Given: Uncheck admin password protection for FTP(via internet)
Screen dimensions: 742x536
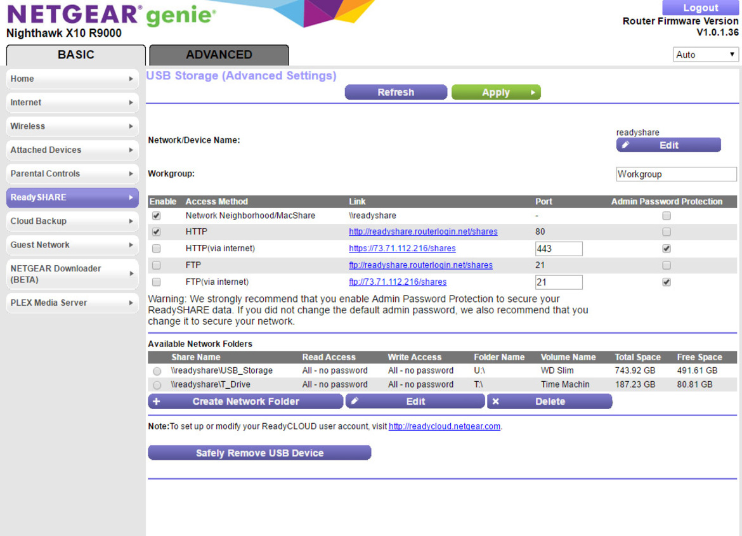Looking at the screenshot, I should coord(667,282).
